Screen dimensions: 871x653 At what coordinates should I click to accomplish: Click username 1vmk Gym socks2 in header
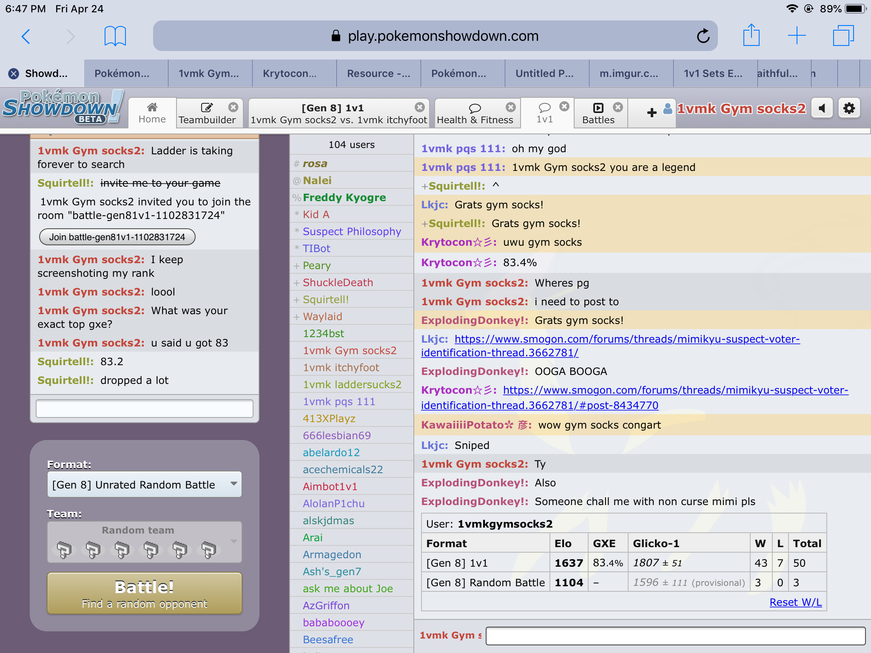pos(741,109)
